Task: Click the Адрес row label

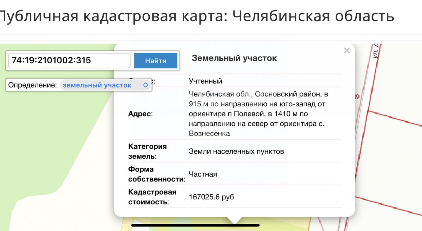Action: [140, 114]
